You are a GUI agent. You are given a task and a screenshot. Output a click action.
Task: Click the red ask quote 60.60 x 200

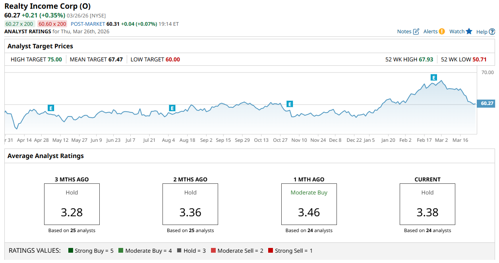52,24
